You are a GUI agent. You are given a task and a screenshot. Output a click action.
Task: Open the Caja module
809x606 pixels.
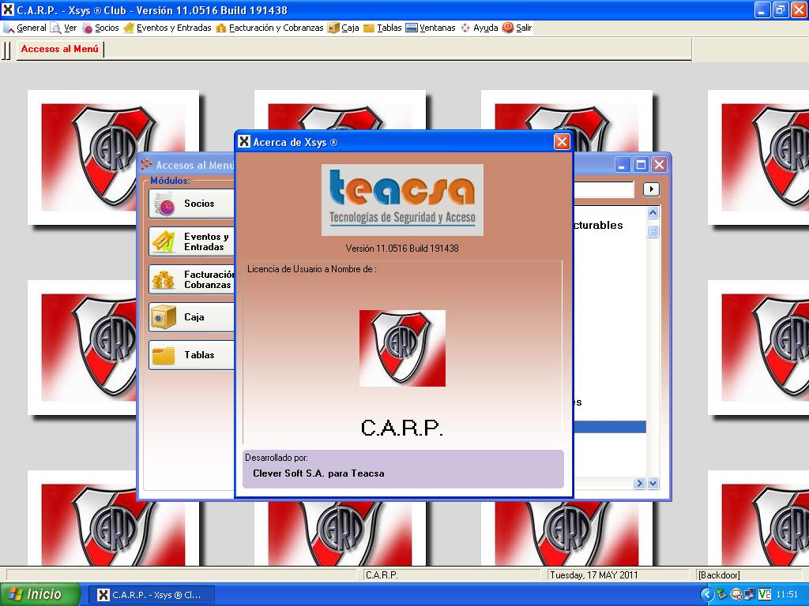[192, 317]
